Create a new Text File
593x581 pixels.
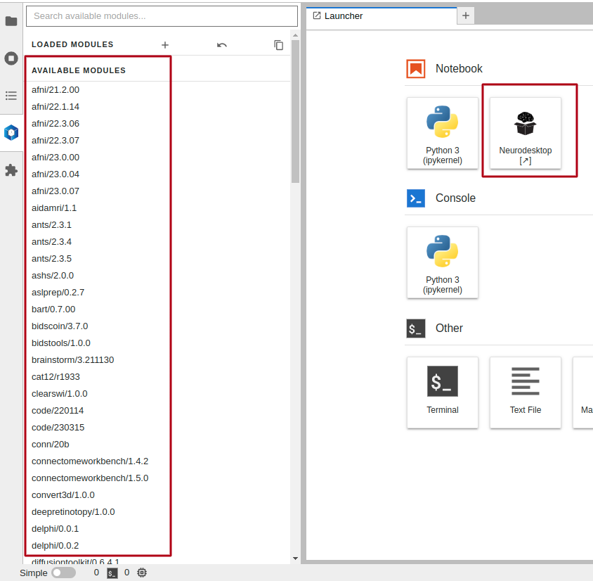click(x=526, y=392)
